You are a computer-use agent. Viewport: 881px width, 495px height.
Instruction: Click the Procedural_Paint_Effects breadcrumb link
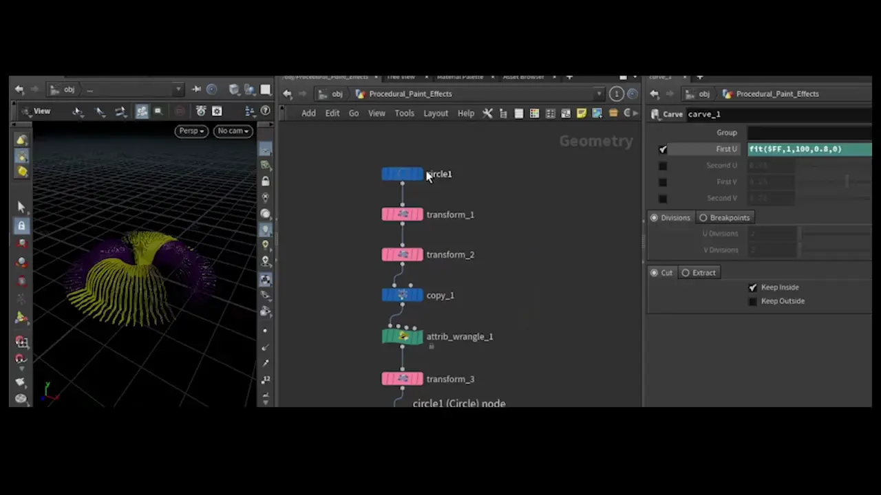[x=410, y=93]
